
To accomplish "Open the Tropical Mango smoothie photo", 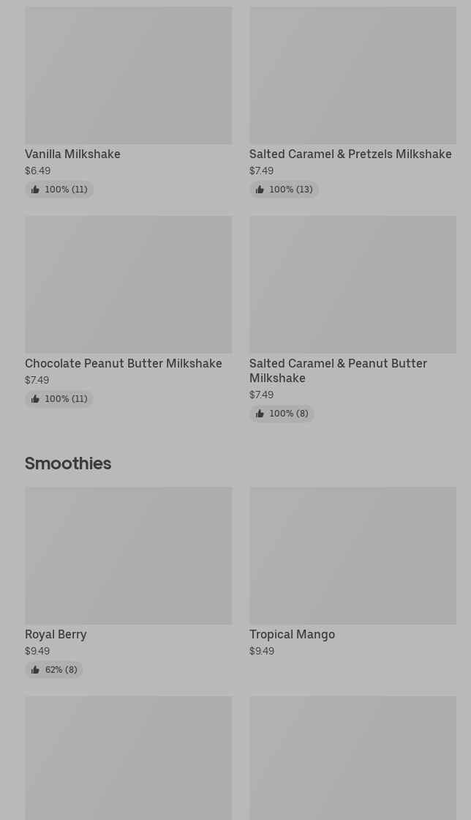I will 353,555.
